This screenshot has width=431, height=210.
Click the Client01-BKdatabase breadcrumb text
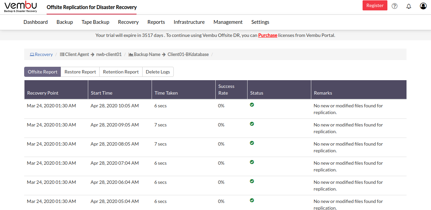(x=188, y=54)
